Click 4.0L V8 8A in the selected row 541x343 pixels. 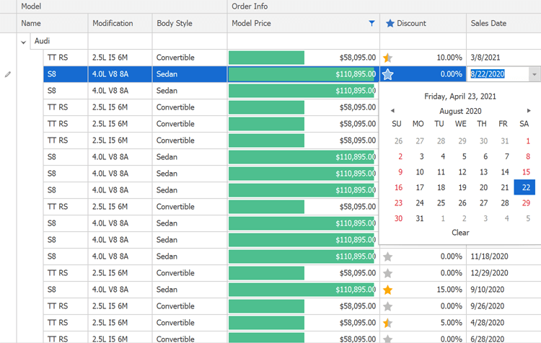click(x=120, y=74)
